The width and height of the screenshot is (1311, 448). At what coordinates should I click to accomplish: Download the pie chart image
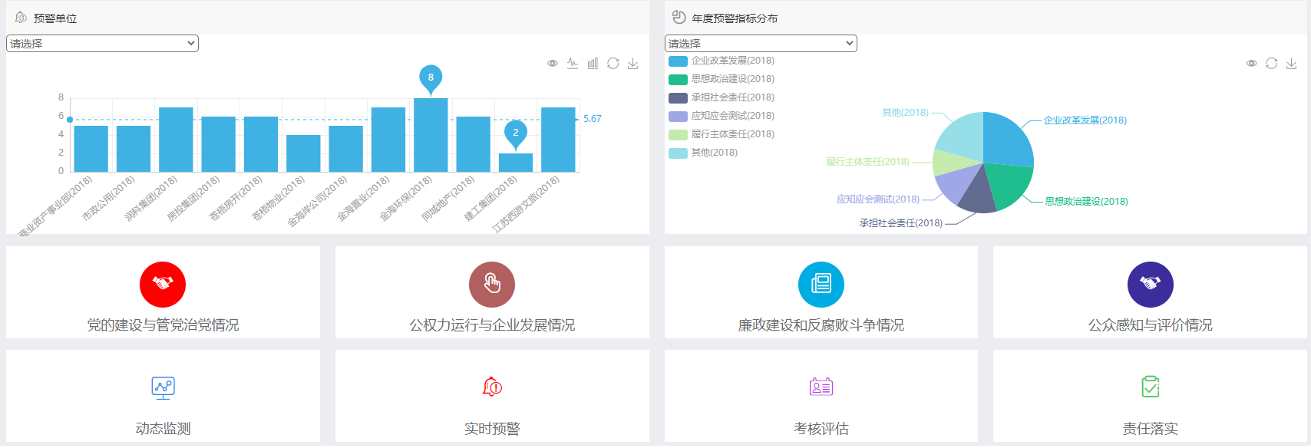pos(1291,64)
